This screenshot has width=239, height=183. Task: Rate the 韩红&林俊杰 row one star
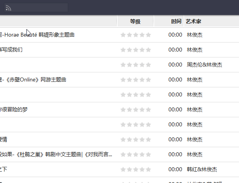pyautogui.click(x=123, y=170)
